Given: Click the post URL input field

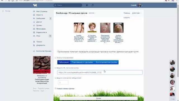Looking at the screenshot, I should coord(100,72).
